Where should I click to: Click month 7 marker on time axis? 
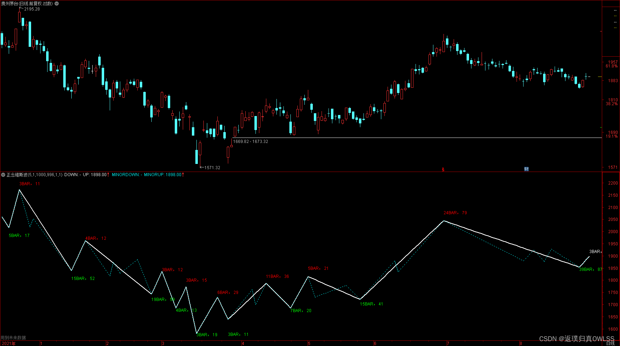[448, 344]
